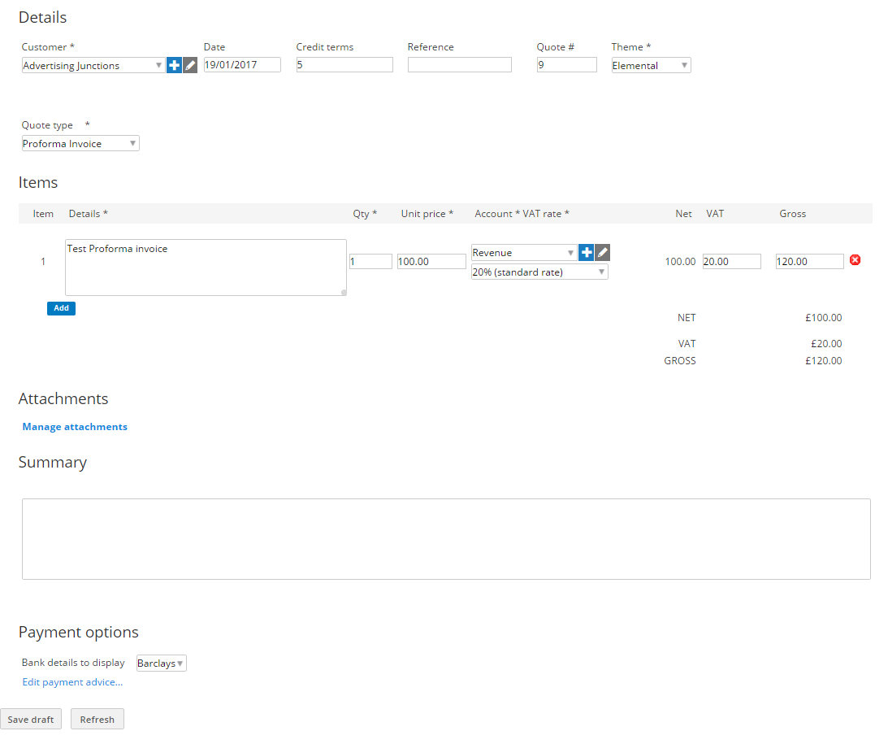This screenshot has width=888, height=744.
Task: Click the item Gross amount field
Action: click(810, 261)
